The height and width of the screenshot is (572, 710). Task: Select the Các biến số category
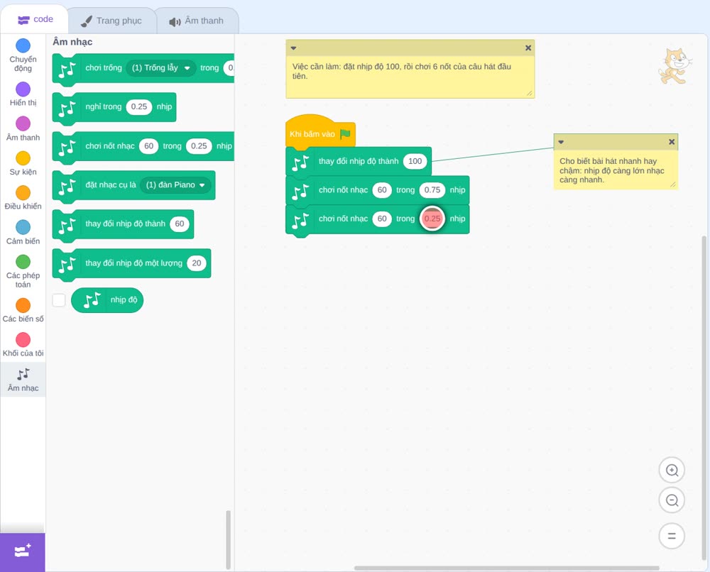coord(23,310)
